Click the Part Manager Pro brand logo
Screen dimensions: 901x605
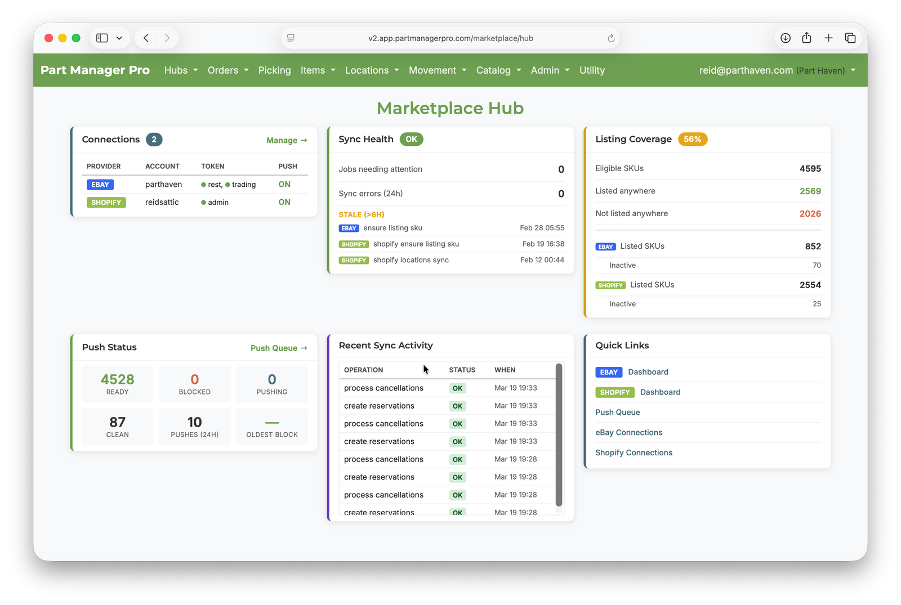[95, 70]
